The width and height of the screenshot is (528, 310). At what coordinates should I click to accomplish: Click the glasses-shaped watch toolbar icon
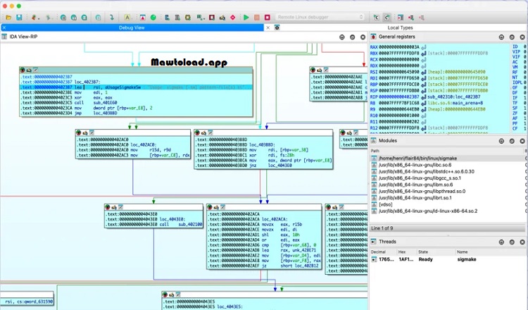222,17
